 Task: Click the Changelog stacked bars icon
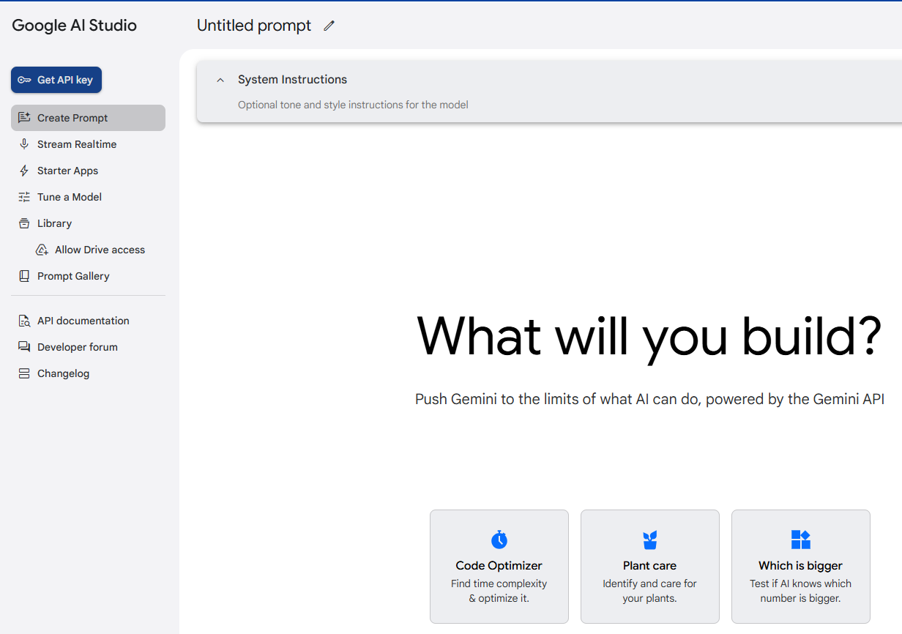(24, 373)
